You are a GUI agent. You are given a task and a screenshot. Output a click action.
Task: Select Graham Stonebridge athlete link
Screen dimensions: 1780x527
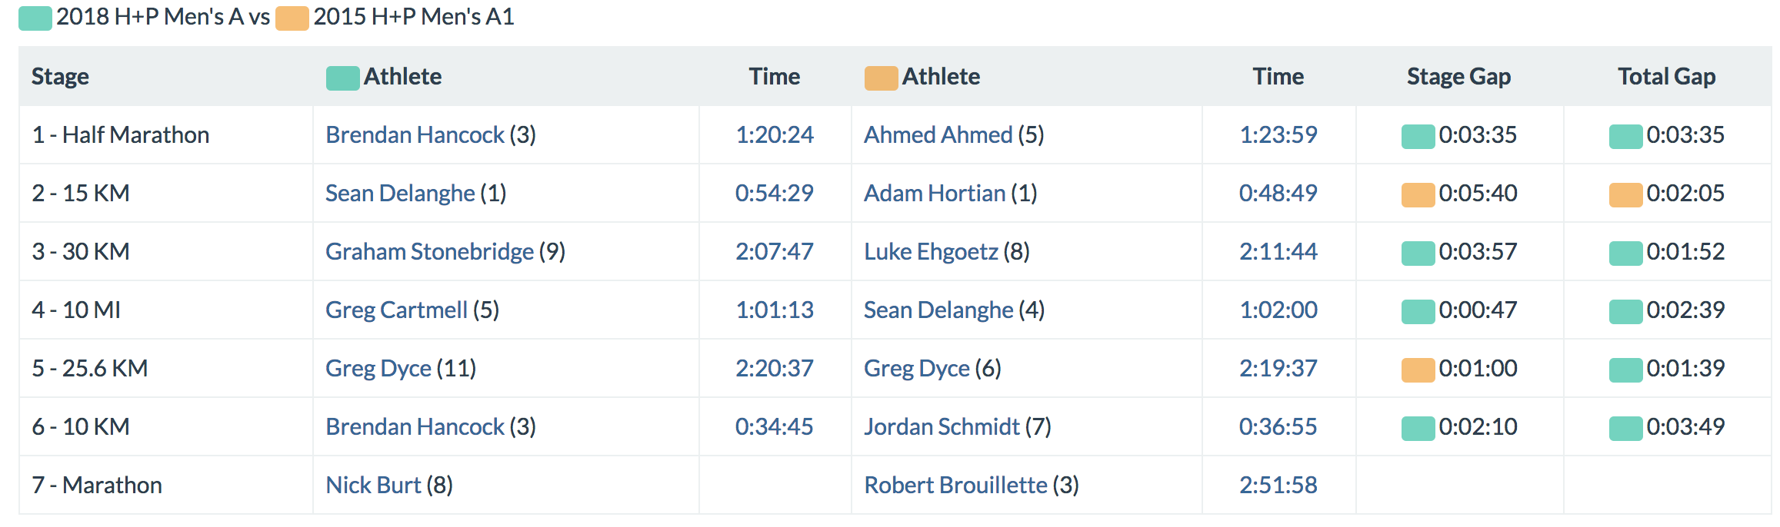pyautogui.click(x=429, y=252)
